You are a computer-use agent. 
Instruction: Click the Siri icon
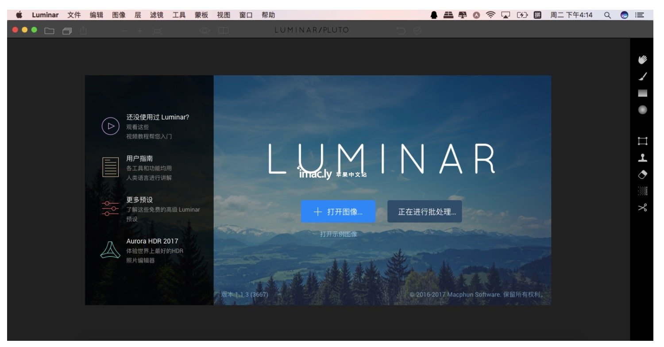(x=624, y=15)
